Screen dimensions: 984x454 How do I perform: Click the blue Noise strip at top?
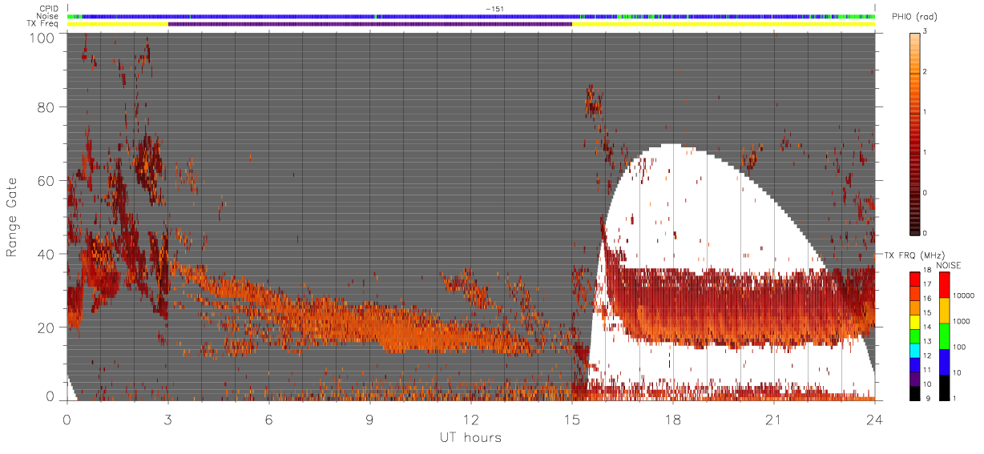pyautogui.click(x=470, y=16)
